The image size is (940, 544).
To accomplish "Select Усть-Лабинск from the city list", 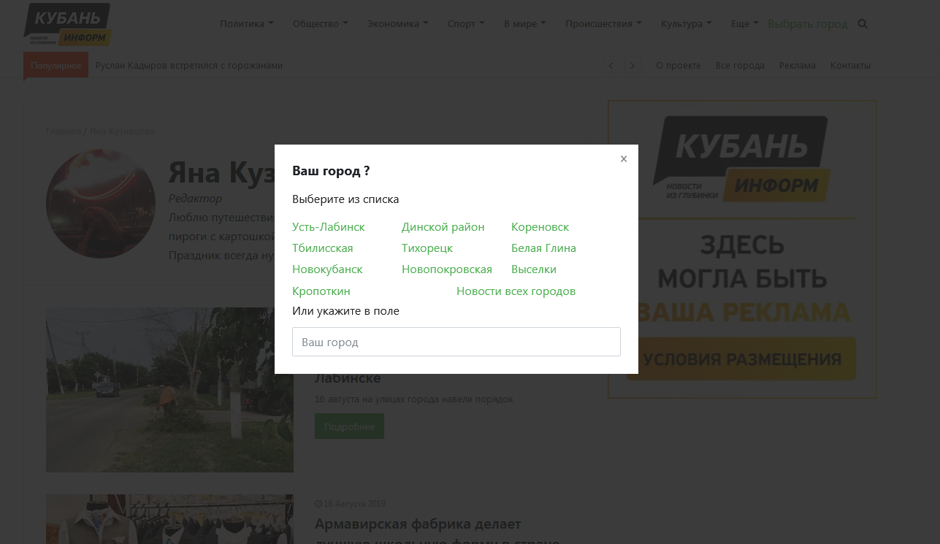I will (328, 226).
